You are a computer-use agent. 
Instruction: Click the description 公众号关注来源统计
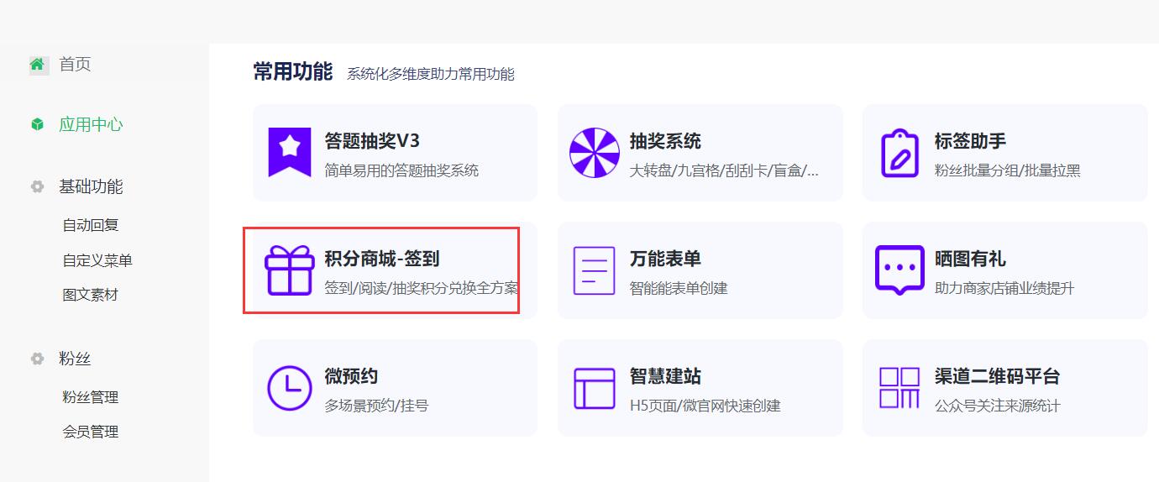997,406
